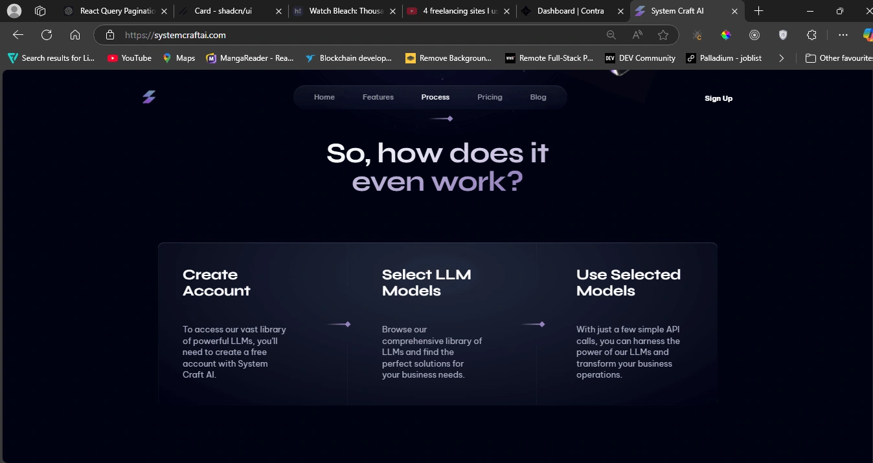Click the 'So, how does it' headline

pyautogui.click(x=437, y=153)
